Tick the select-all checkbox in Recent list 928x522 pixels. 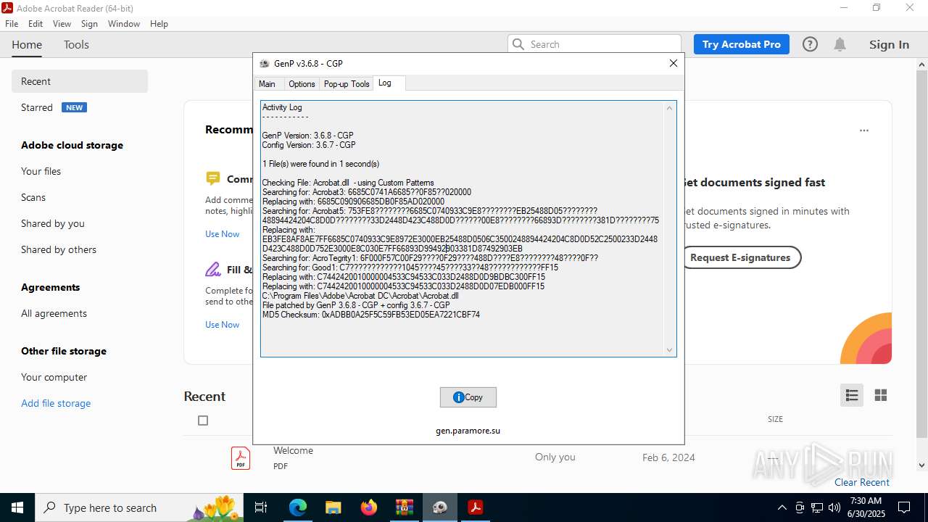[x=203, y=420]
